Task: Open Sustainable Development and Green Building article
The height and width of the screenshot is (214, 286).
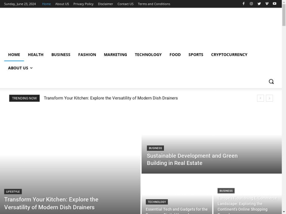Action: 192,159
